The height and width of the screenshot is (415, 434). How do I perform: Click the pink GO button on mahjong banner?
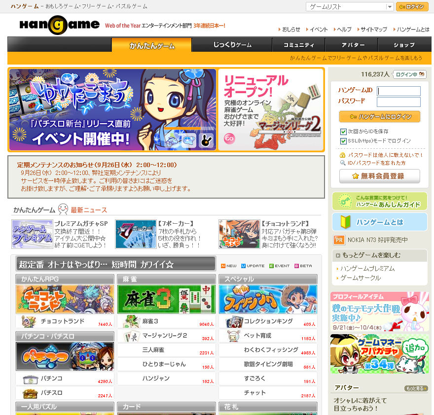(229, 138)
